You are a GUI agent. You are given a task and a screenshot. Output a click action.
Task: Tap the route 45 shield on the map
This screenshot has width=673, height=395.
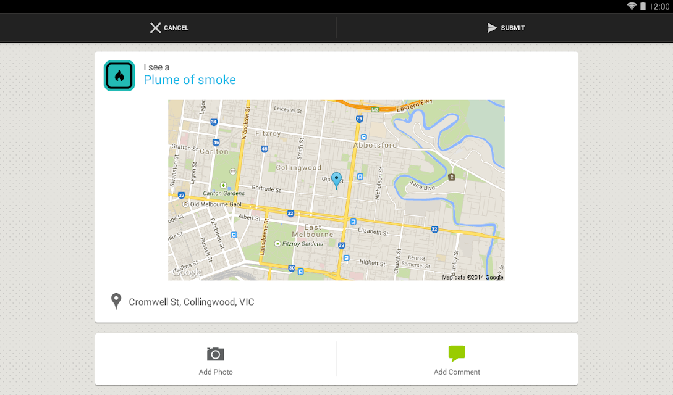265,149
